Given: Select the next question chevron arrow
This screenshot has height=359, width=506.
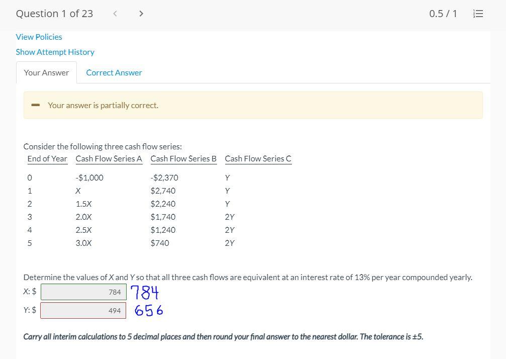Looking at the screenshot, I should (141, 14).
